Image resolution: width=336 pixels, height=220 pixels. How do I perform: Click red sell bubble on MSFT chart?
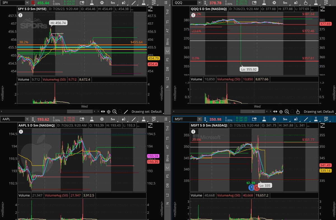click(x=256, y=187)
